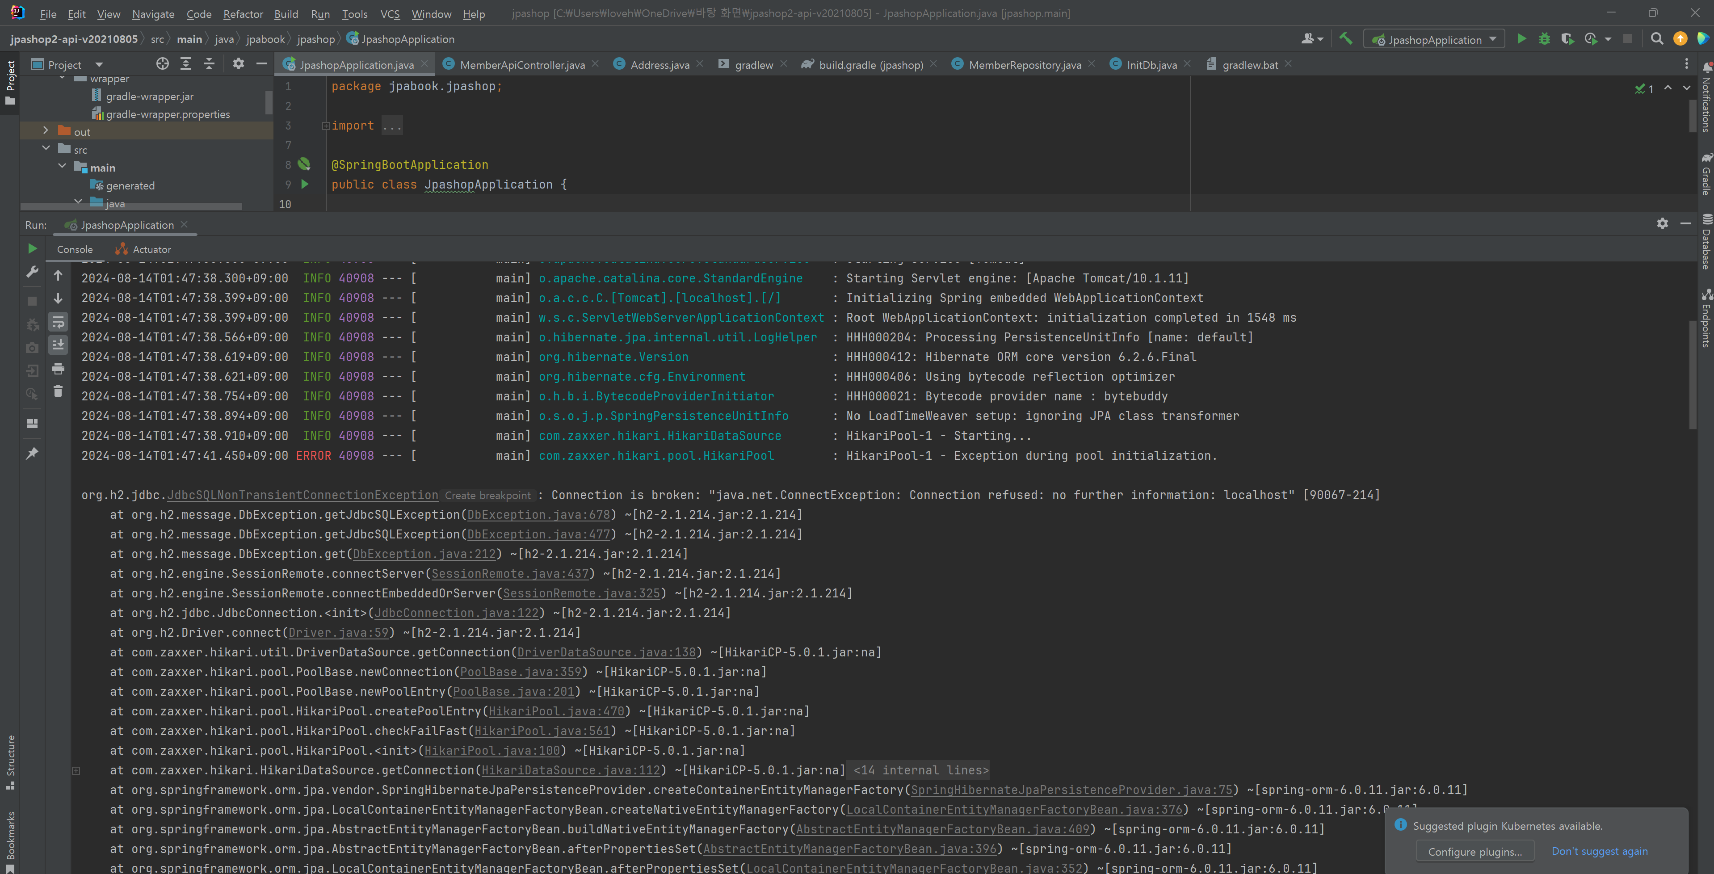Open Notifications tool window
The width and height of the screenshot is (1714, 874).
coord(1706,98)
